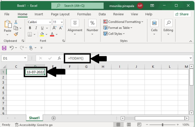This screenshot has width=195, height=127.
Task: Click the Copy icon
Action: pyautogui.click(x=16, y=28)
